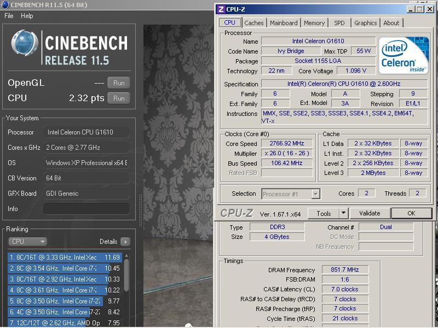Click the Specification field text
This screenshot has height=328, width=438.
pyautogui.click(x=344, y=84)
